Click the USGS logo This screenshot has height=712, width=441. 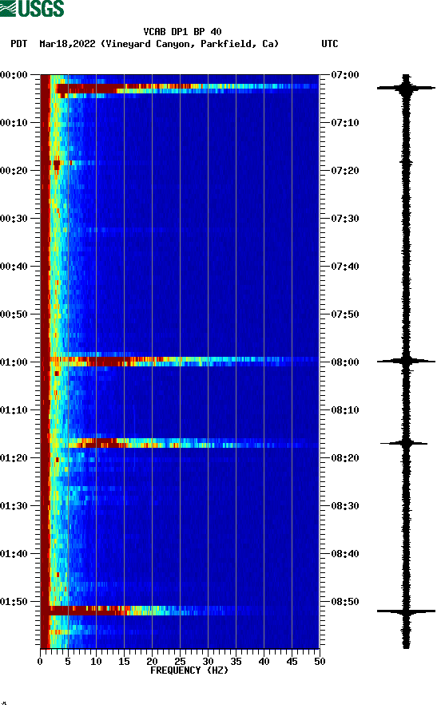point(32,8)
